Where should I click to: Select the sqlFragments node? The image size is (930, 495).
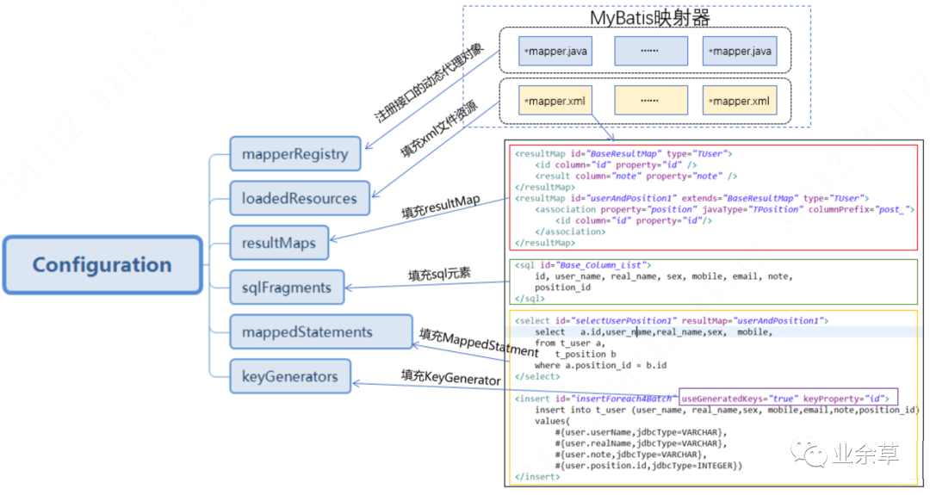(x=287, y=287)
